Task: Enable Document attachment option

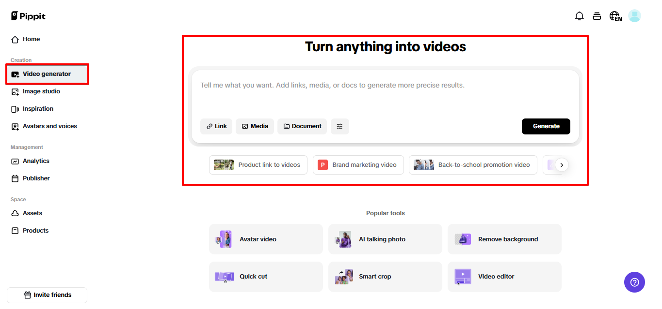Action: tap(302, 126)
